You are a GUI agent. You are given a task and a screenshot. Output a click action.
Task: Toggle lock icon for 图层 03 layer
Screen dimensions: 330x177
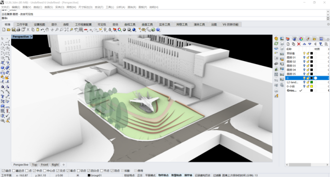308,66
